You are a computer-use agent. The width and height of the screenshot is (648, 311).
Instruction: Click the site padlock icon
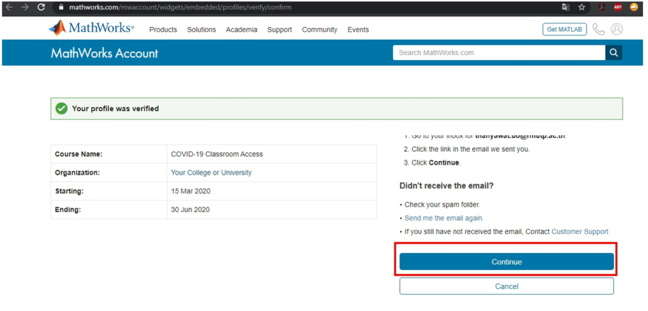click(x=61, y=7)
